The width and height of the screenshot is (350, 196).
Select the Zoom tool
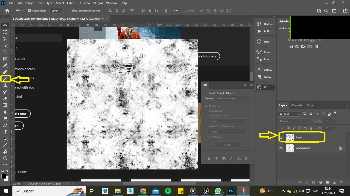6,158
